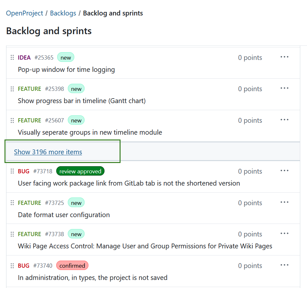Viewport: 307px width, 288px height.
Task: Click the drag handle for FEATURE #73738
Action: [x=12, y=234]
